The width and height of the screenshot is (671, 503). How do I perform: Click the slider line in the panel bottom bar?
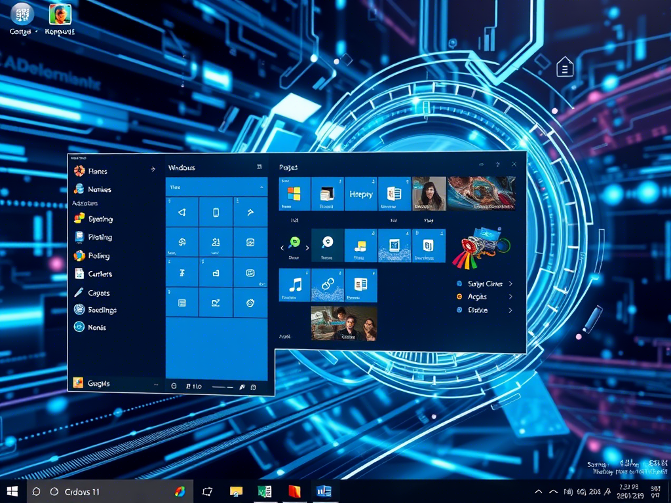click(x=223, y=386)
